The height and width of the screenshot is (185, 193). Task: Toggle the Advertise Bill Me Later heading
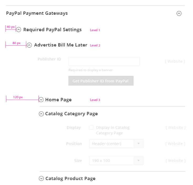coord(60,45)
